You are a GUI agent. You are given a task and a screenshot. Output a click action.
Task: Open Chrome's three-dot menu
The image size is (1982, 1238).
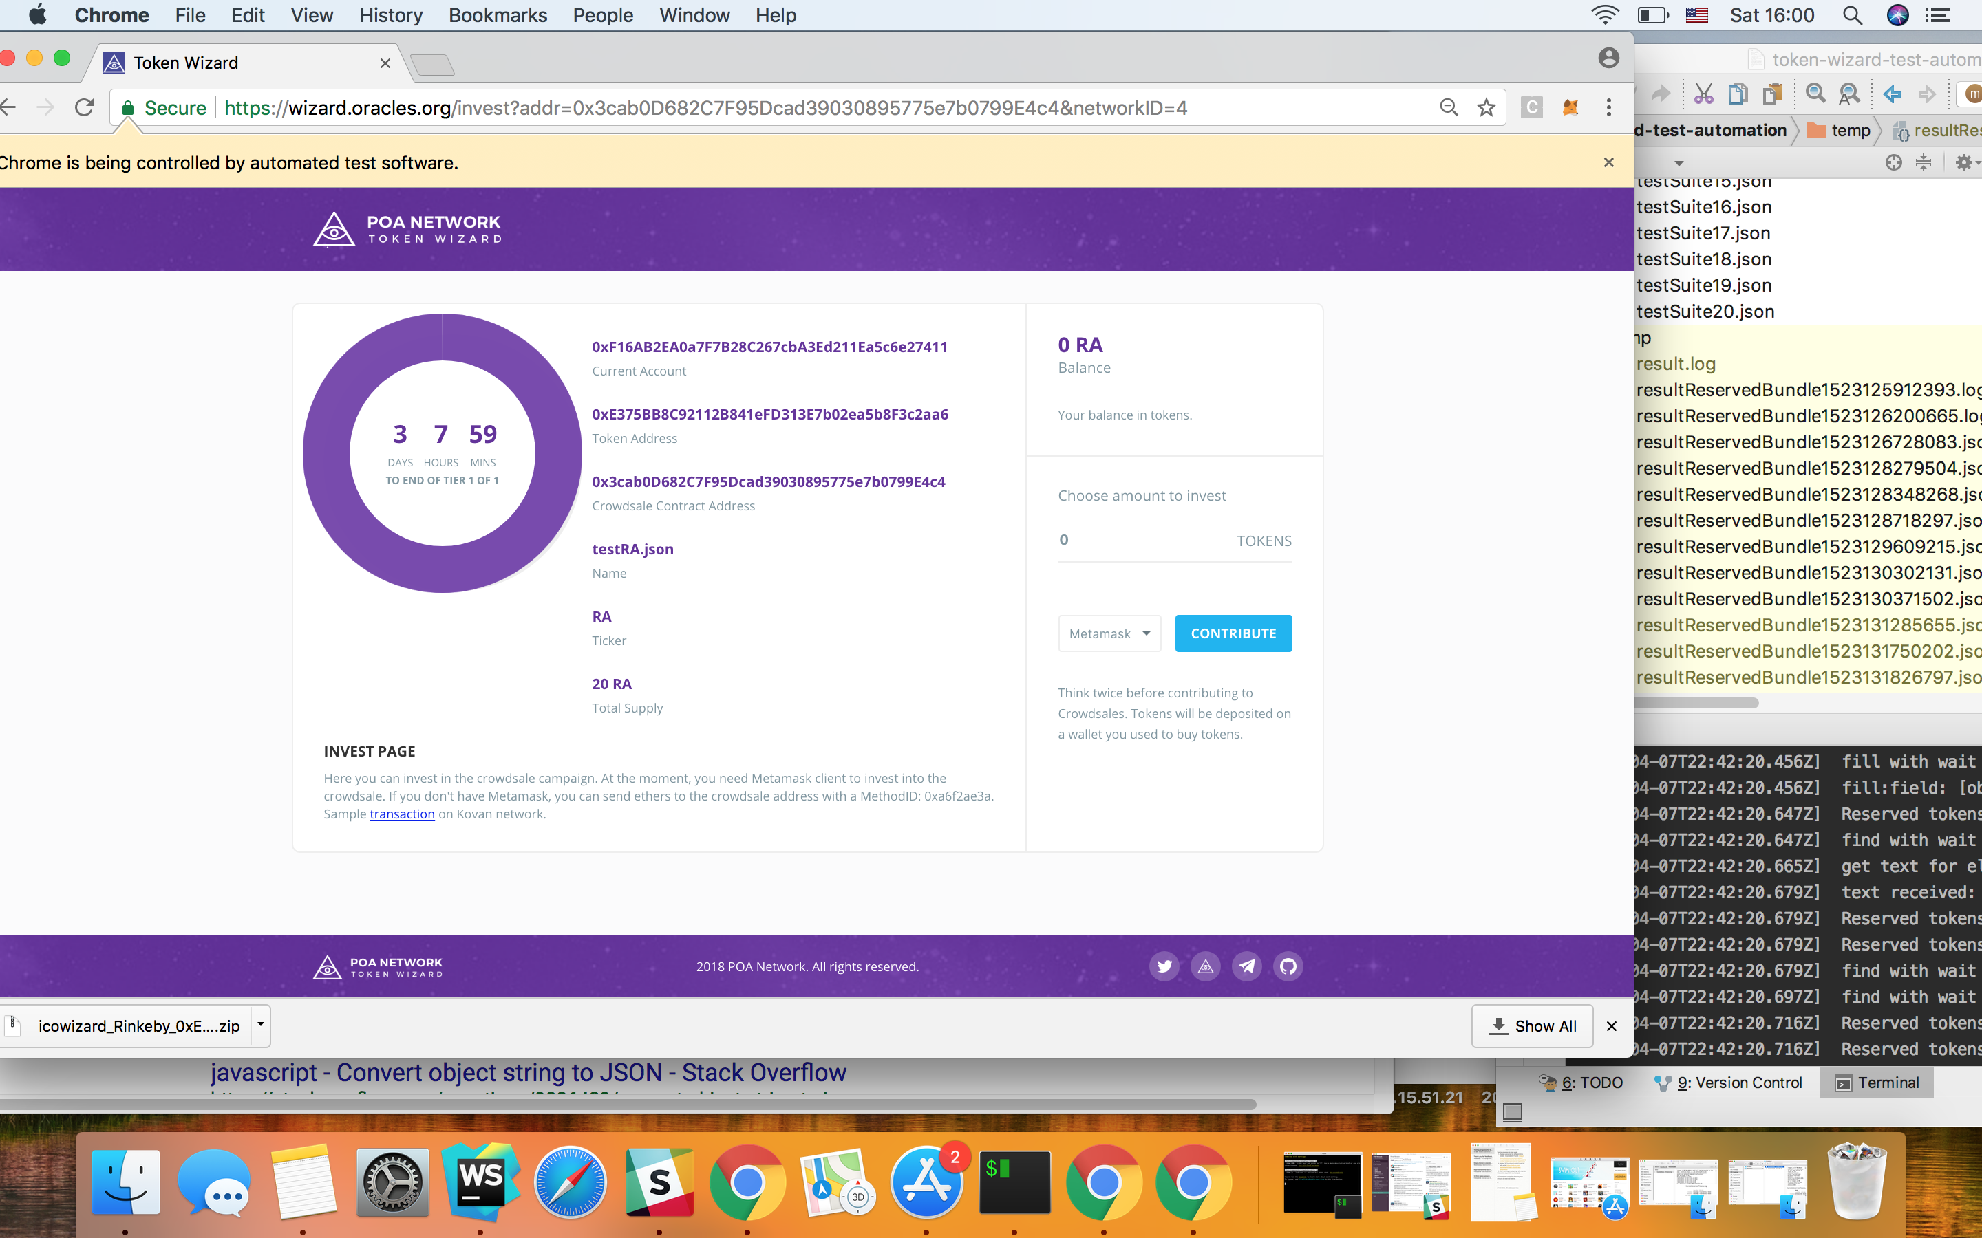point(1608,108)
